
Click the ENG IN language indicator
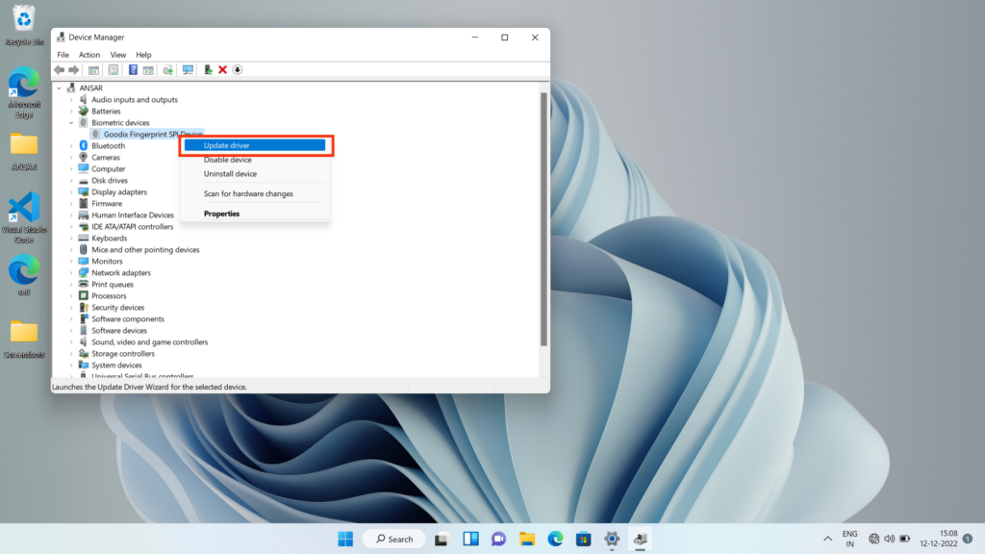point(849,539)
